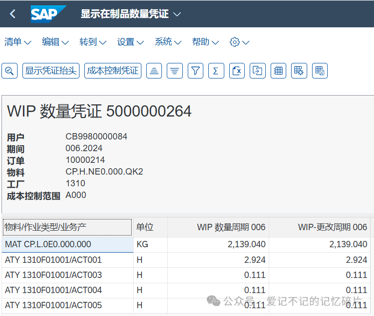Image resolution: width=374 pixels, height=316 pixels.
Task: Click the sigma total icon
Action: pos(216,71)
